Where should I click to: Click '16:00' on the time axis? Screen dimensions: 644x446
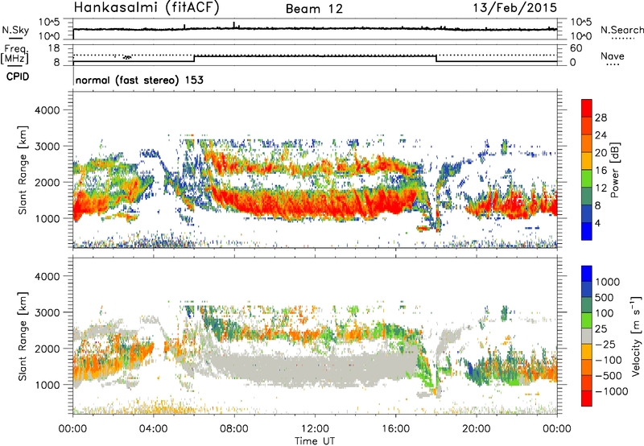395,429
